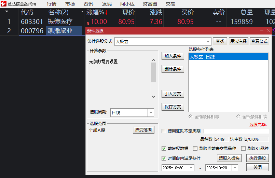Open the start date 2025-10-20 dropdown

(x=191, y=168)
